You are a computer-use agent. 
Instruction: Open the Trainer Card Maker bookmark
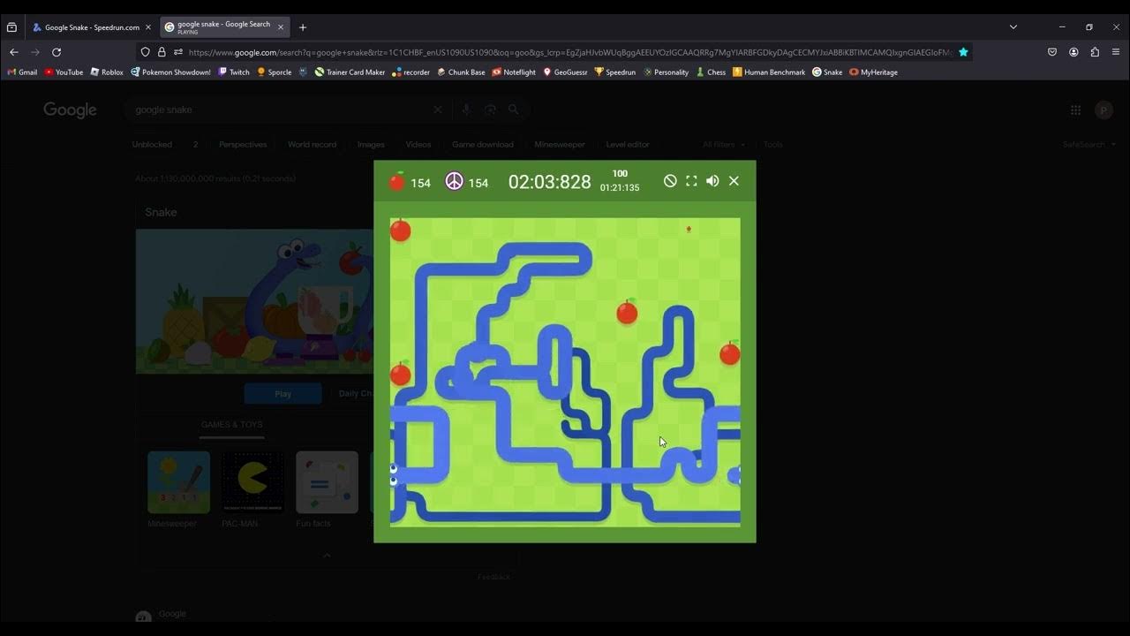tap(350, 72)
